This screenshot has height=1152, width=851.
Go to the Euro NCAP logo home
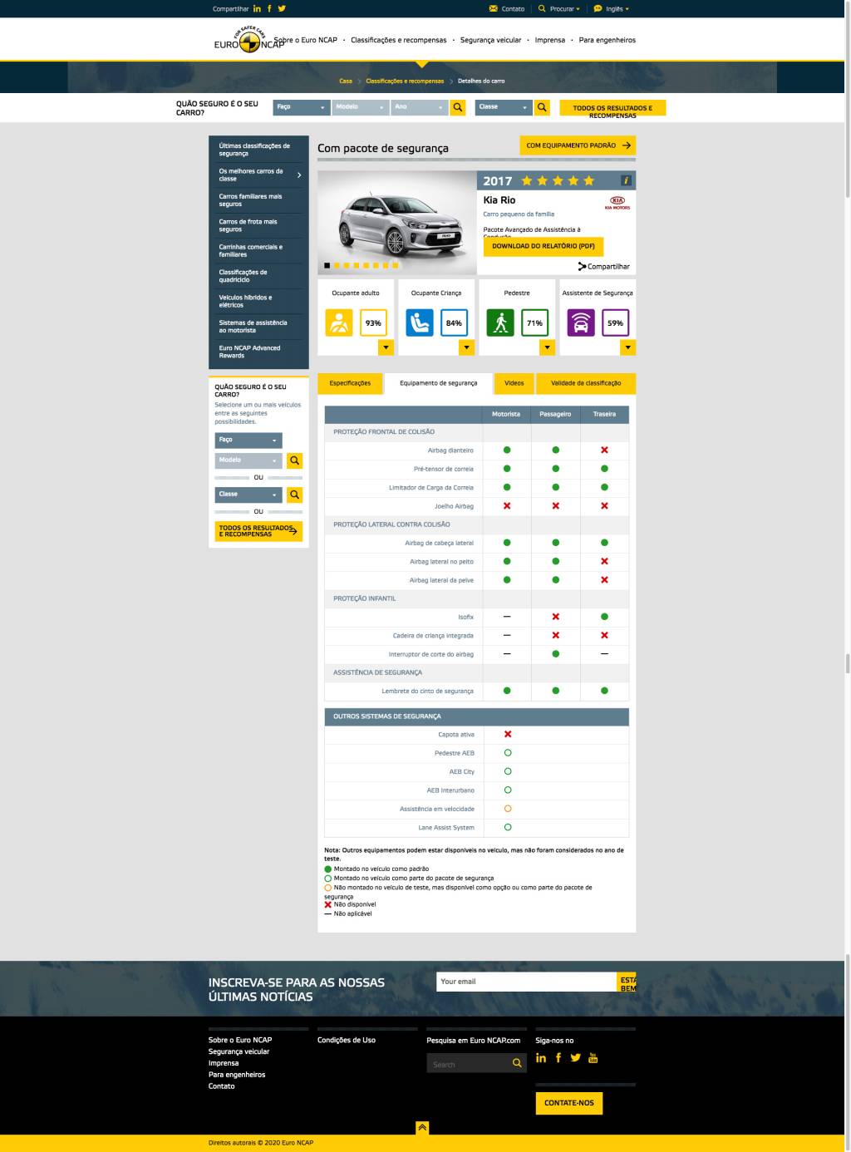click(249, 40)
